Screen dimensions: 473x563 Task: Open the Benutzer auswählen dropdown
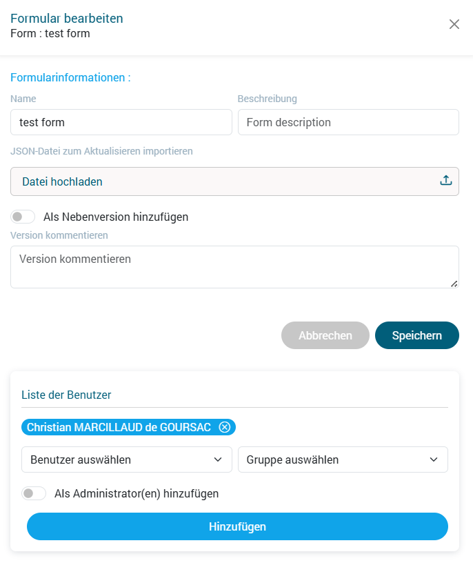127,460
